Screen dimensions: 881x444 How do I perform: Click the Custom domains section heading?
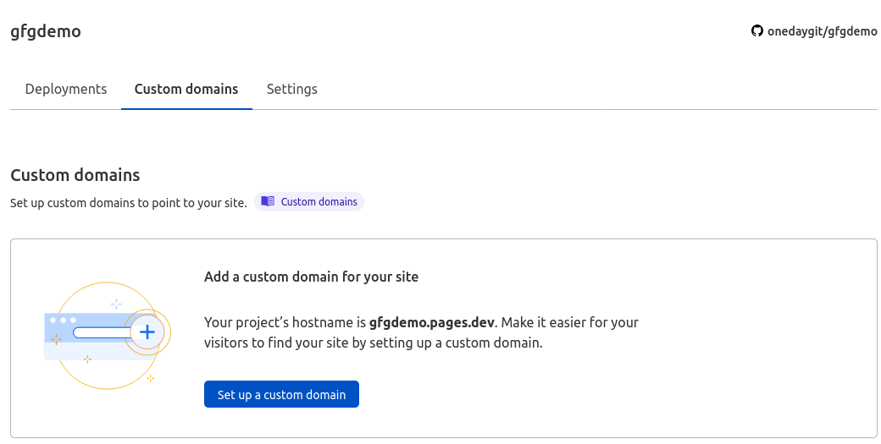[x=75, y=175]
